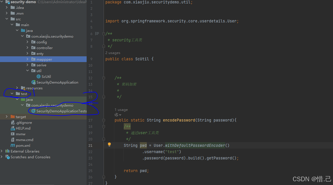333x185 pixels.
Task: Select pom.xml in the project tree
Action: pyautogui.click(x=23, y=146)
